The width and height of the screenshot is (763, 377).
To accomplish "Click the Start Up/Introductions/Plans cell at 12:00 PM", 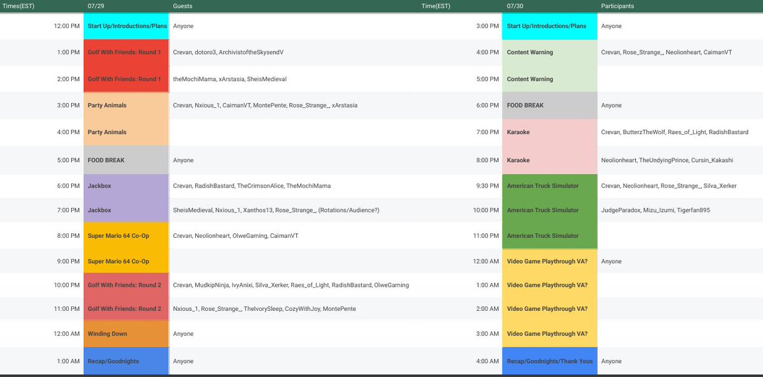I will click(126, 26).
